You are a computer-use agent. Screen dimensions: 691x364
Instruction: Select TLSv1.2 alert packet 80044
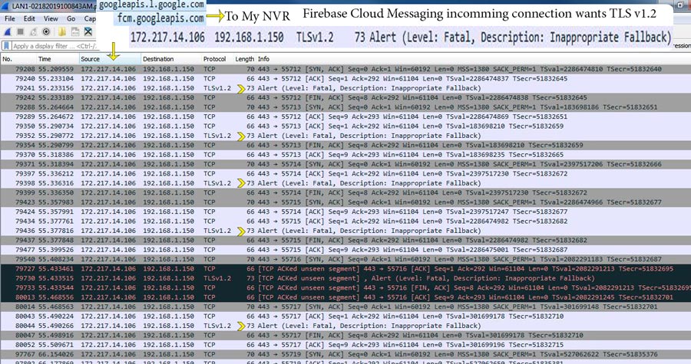pos(345,326)
